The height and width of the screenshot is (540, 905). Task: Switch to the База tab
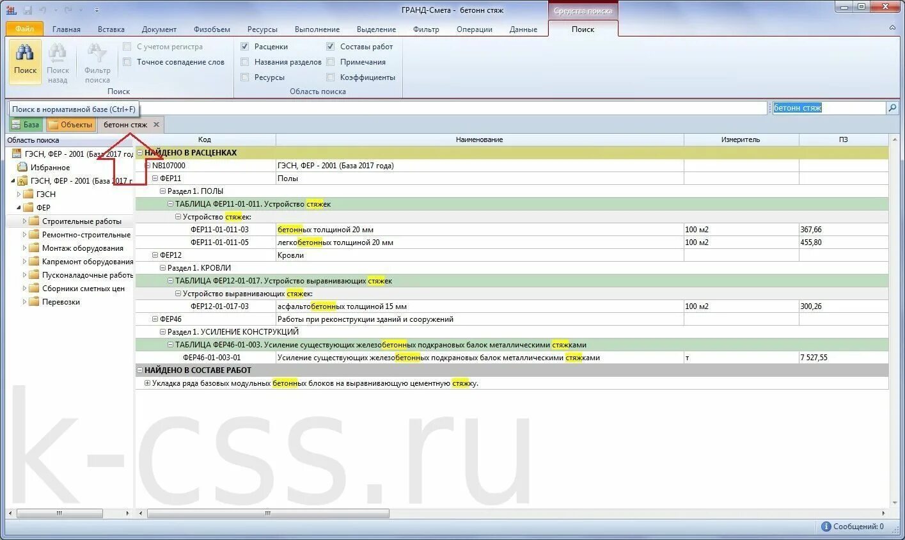coord(26,125)
